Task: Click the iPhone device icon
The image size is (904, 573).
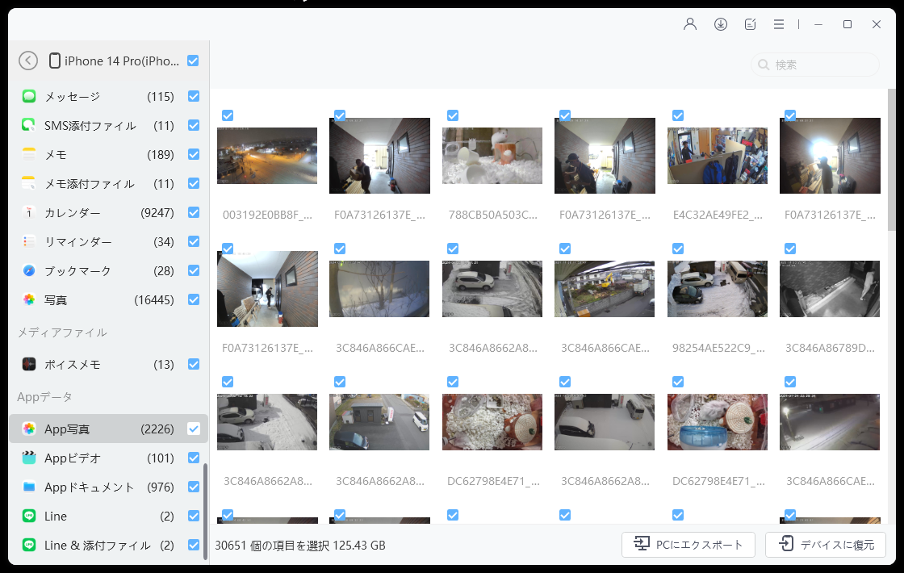Action: tap(55, 61)
